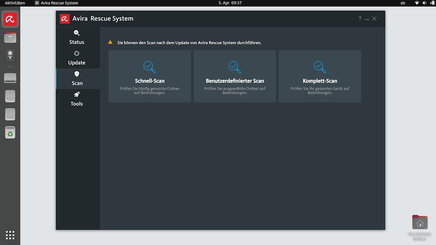Open Avira app from the dock
Screen dimensions: 436x245
(x=10, y=19)
